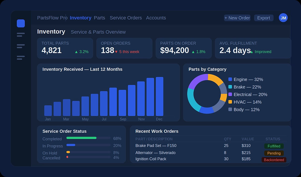This screenshot has height=177, width=301.
Task: Click the Fulfilled status badge
Action: coord(274,146)
